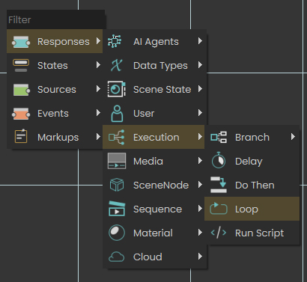Expand the Branch submenu arrow
This screenshot has height=282, width=307.
pos(293,137)
